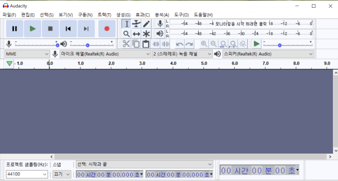The image size is (338, 181).
Task: Skip to start of project
Action: tap(68, 29)
